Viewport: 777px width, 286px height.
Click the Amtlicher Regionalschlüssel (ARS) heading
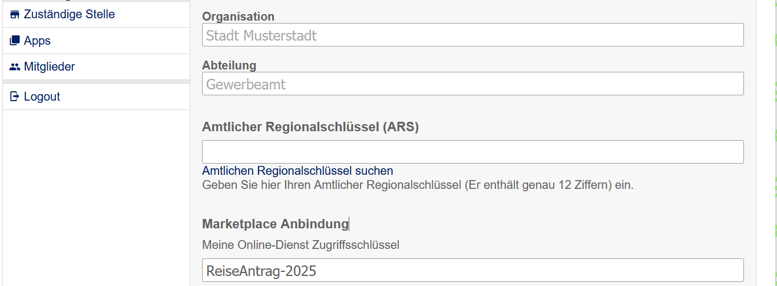pos(310,127)
